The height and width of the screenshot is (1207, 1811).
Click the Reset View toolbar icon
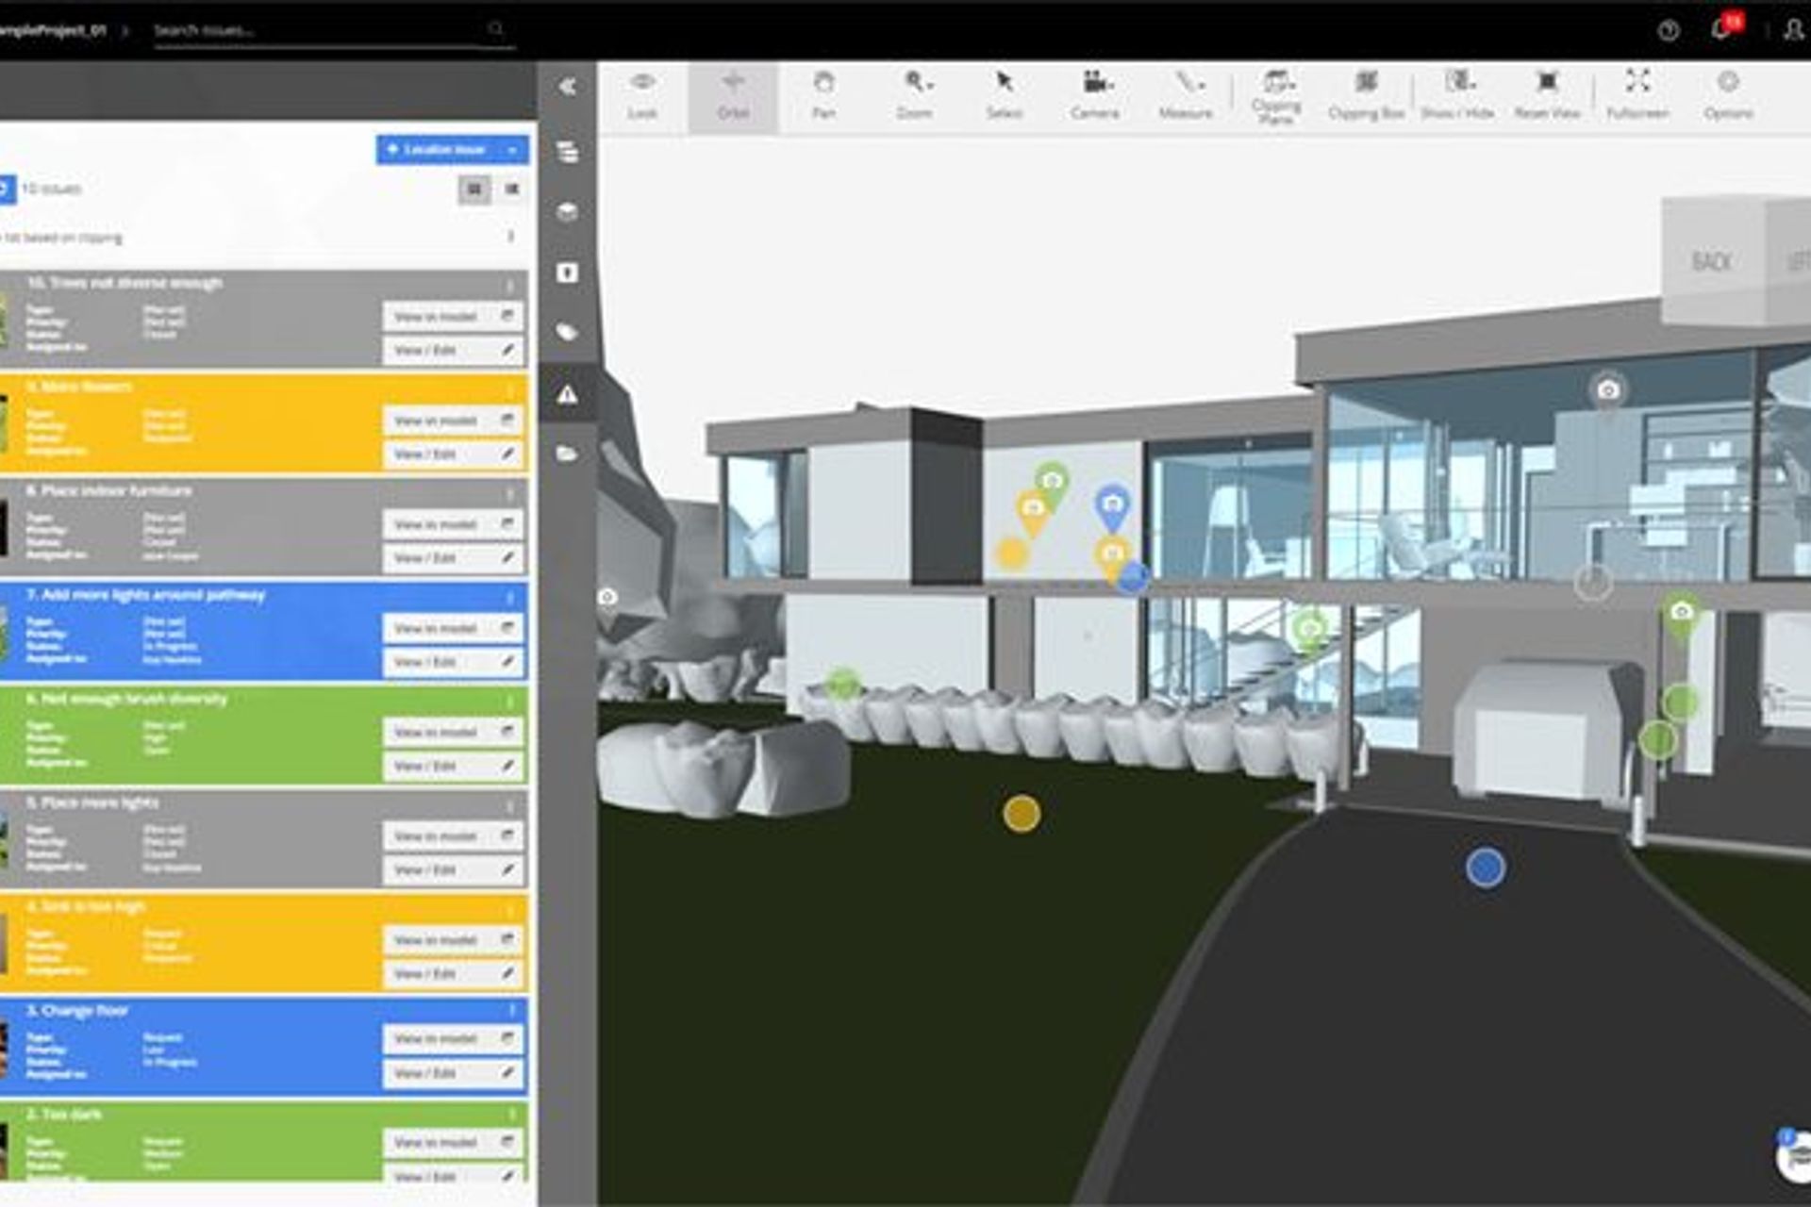1547,92
